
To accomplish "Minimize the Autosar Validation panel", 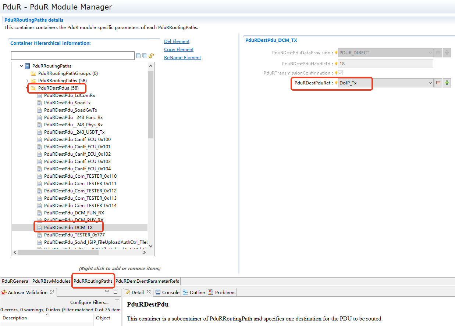I will coord(107,291).
